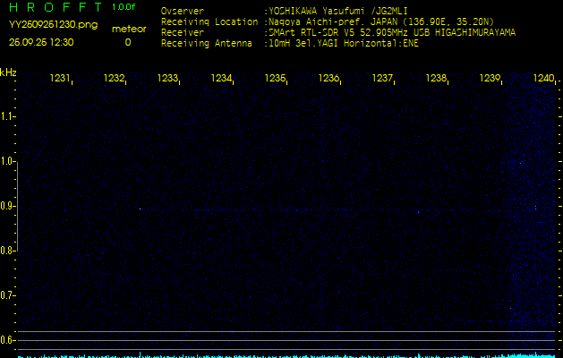The image size is (563, 358).
Task: Click the 1.0 kHz axis label
Action: tap(6, 161)
